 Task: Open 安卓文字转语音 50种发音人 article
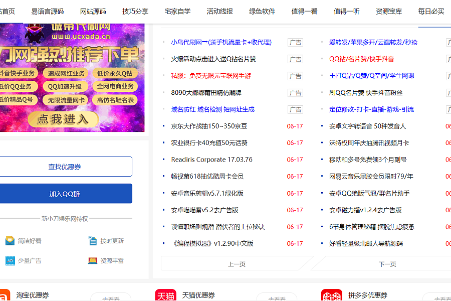(x=367, y=126)
